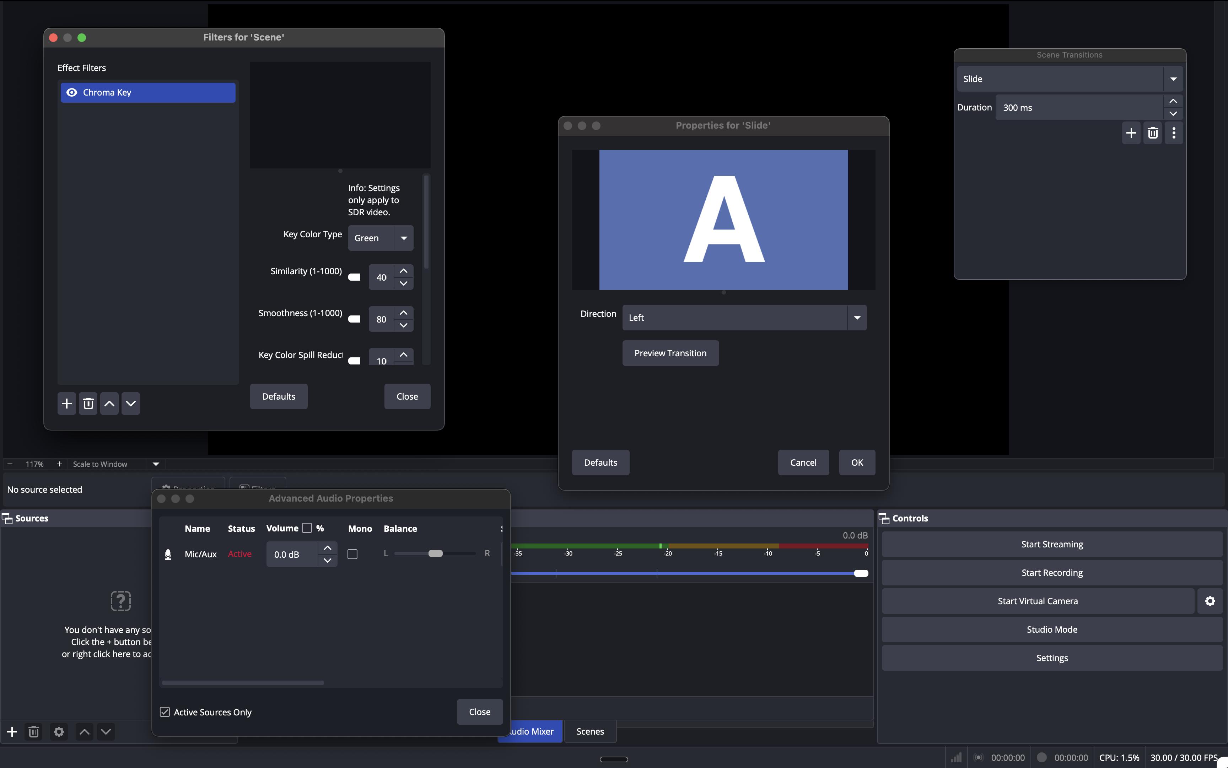Click Defaults in Slide properties dialog
The width and height of the screenshot is (1228, 768).
pyautogui.click(x=600, y=462)
